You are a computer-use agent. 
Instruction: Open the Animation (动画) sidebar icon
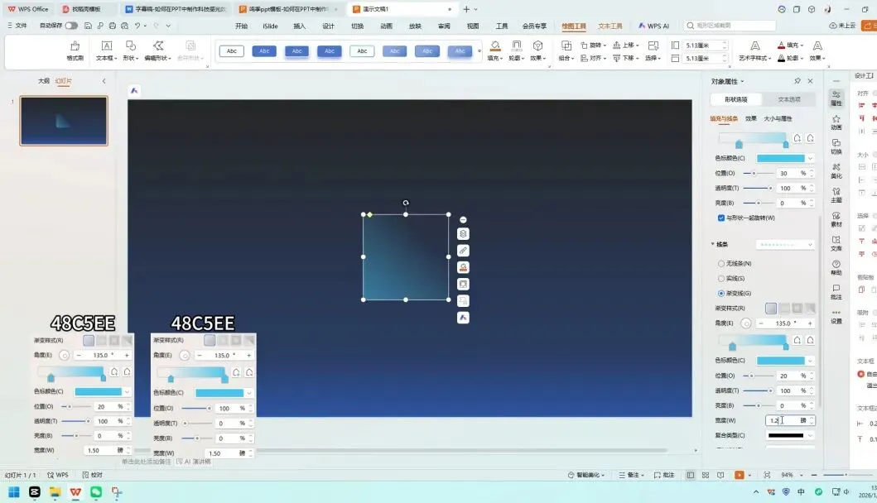click(836, 122)
